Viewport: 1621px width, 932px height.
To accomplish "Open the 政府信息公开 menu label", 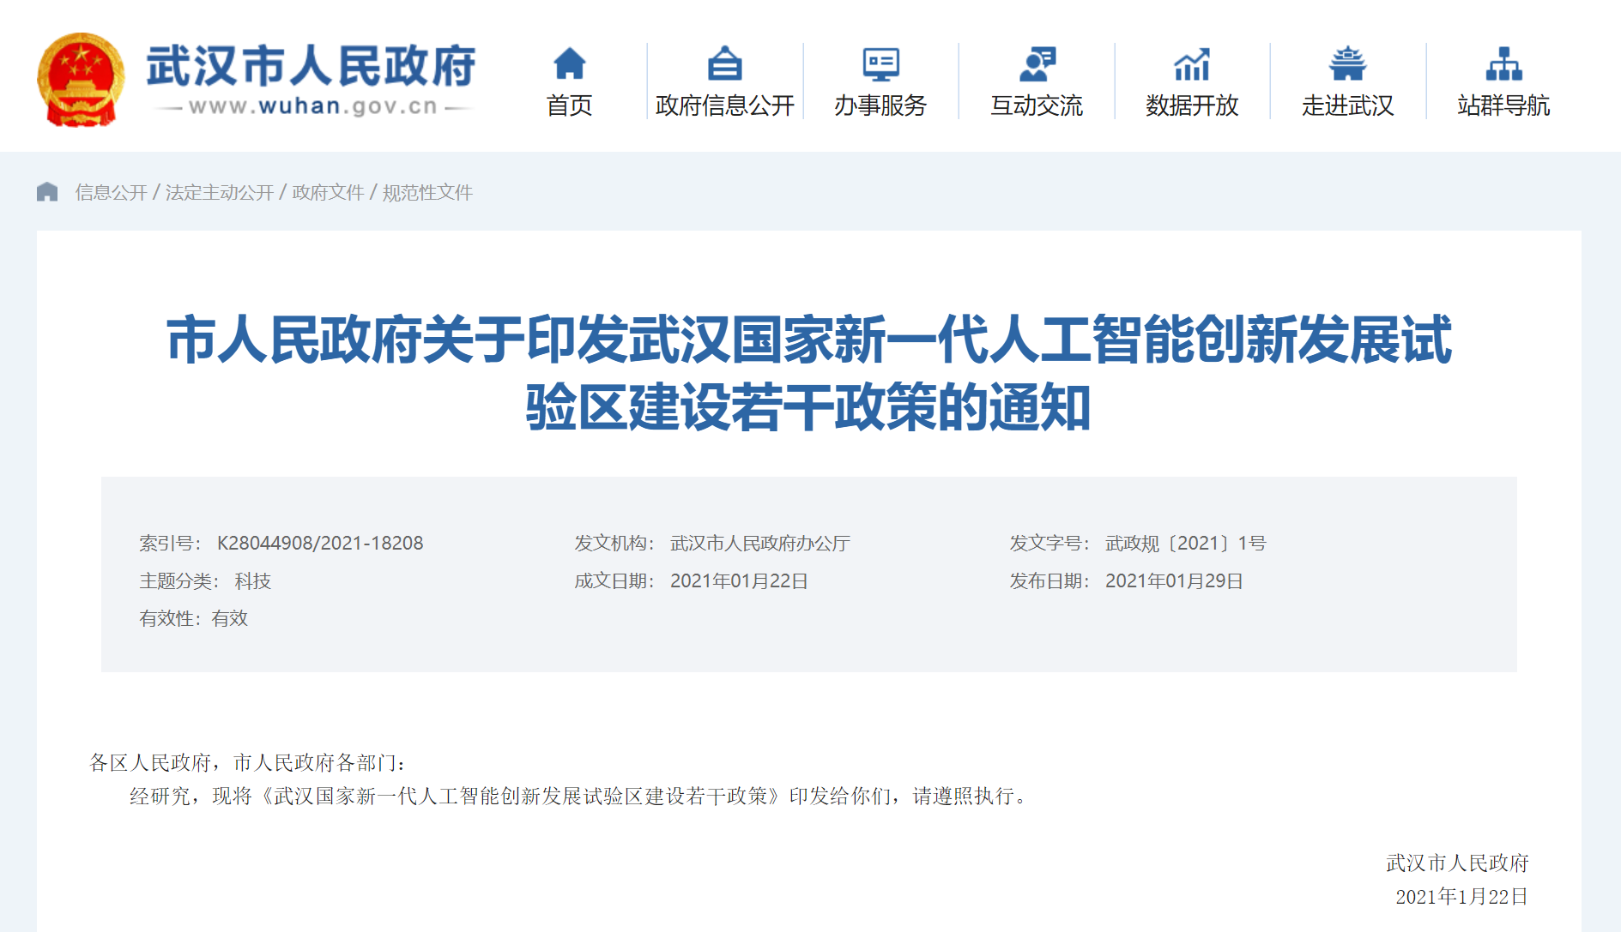I will click(x=724, y=105).
